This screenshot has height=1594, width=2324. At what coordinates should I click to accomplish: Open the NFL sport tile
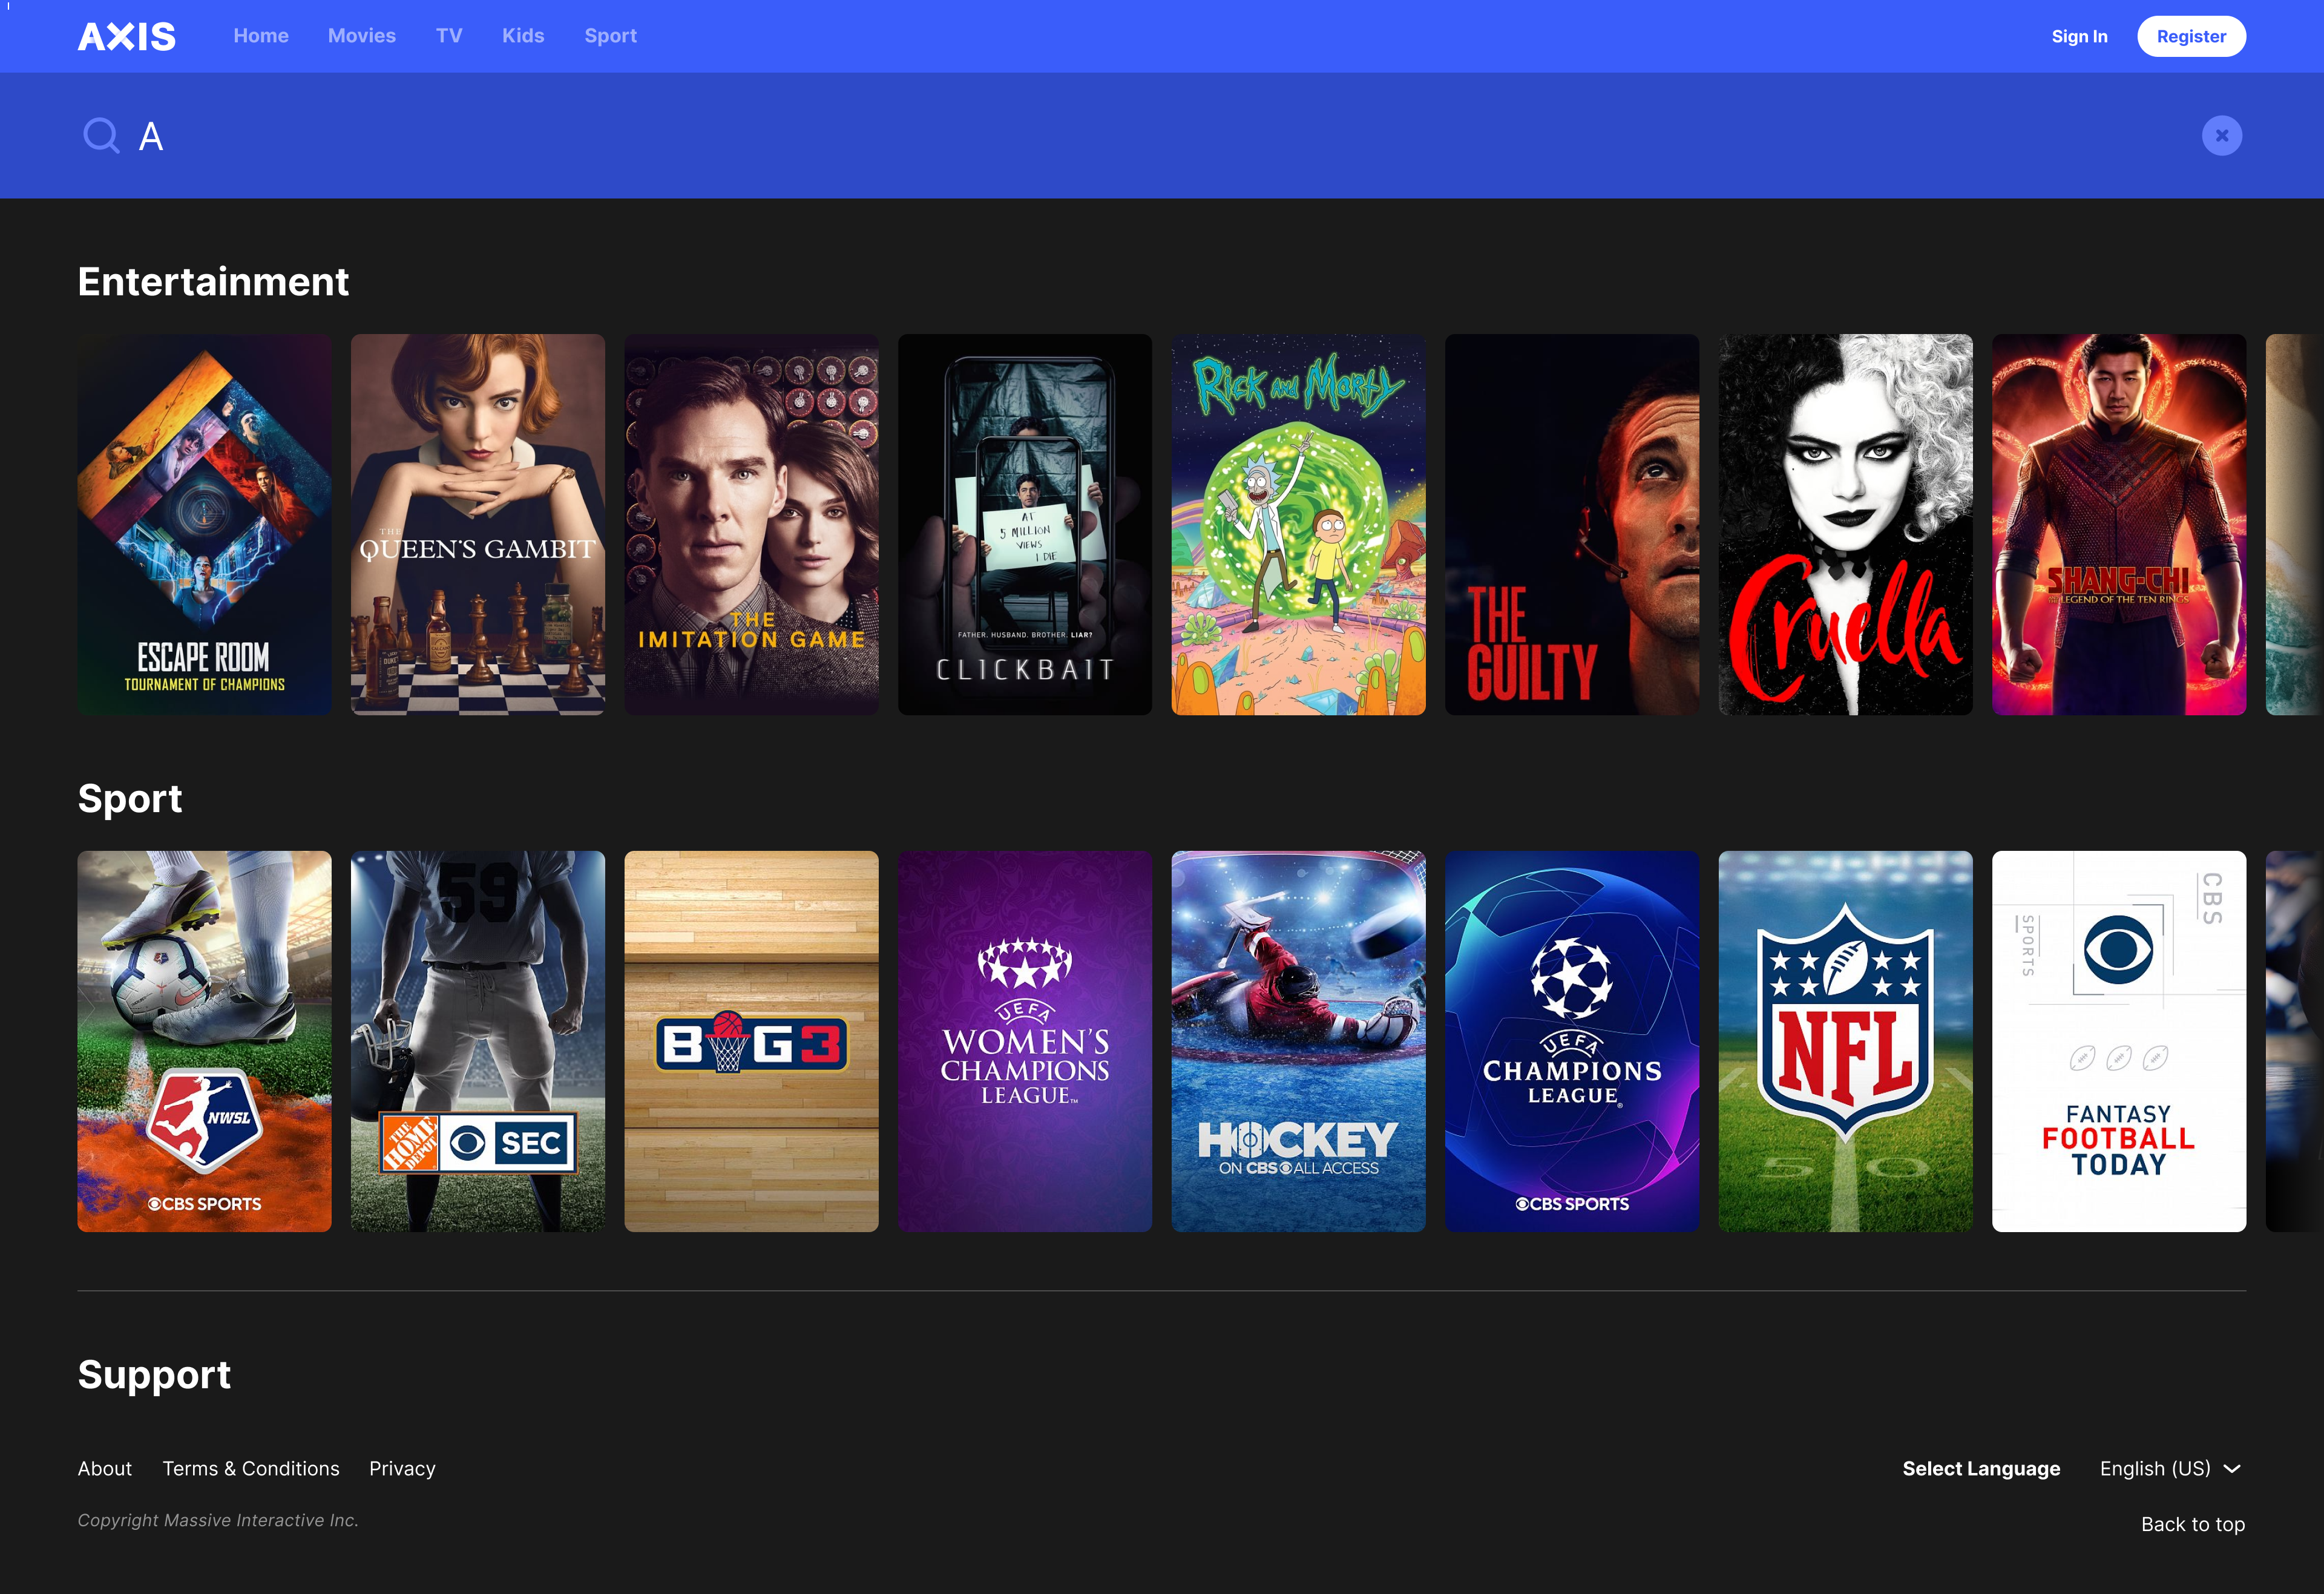pyautogui.click(x=1845, y=1041)
